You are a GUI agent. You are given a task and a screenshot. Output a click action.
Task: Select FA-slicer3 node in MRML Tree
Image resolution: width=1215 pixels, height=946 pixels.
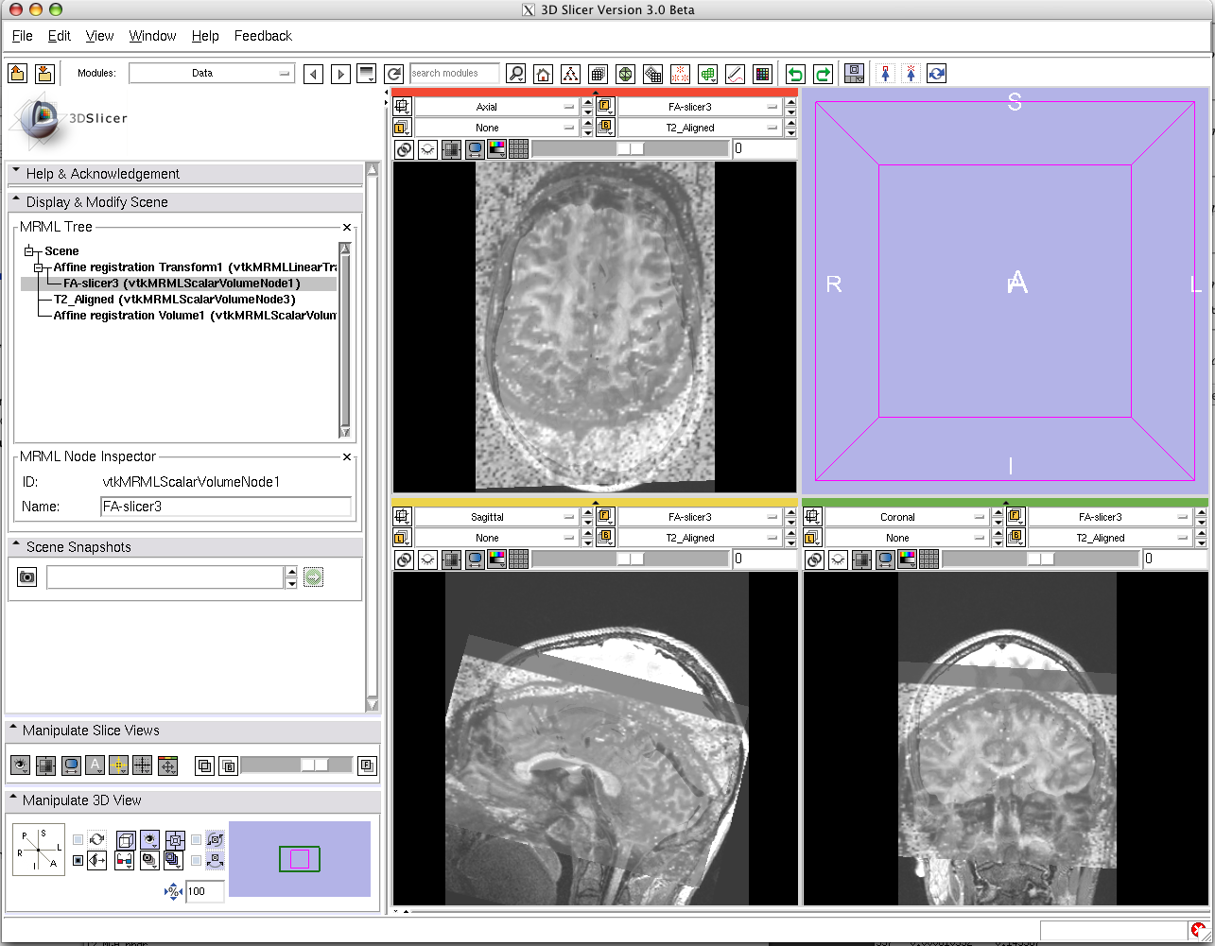[x=182, y=284]
